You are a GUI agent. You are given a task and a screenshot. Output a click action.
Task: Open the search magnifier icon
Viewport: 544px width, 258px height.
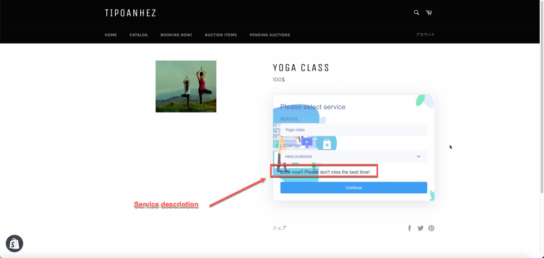(416, 13)
